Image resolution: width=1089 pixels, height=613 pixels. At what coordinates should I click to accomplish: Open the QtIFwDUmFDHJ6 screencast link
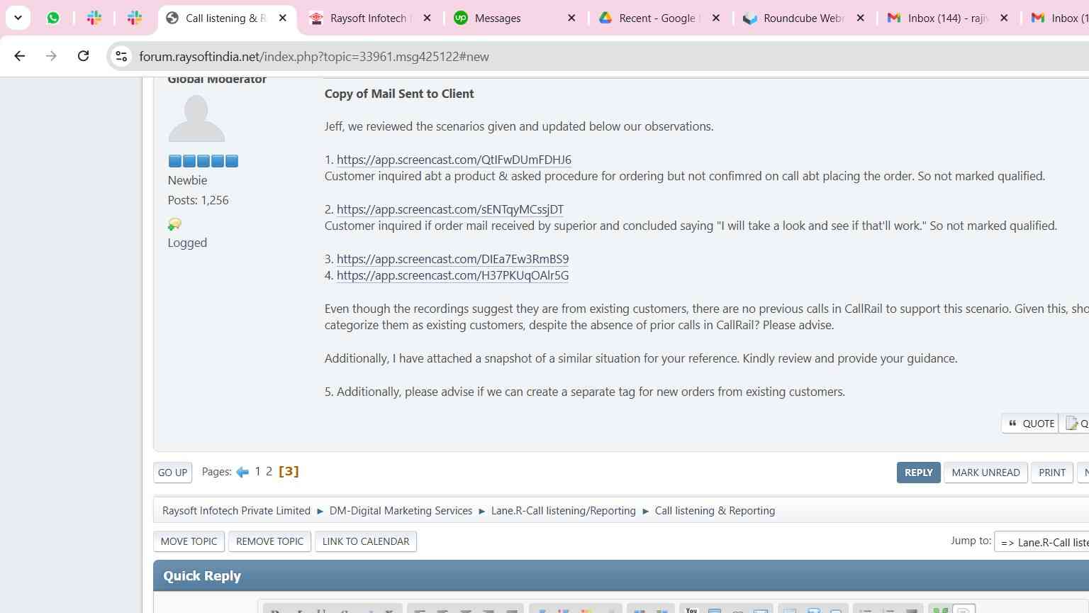tap(454, 160)
